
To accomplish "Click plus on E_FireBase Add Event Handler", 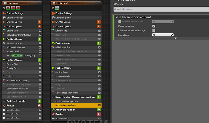I will 99,110.
